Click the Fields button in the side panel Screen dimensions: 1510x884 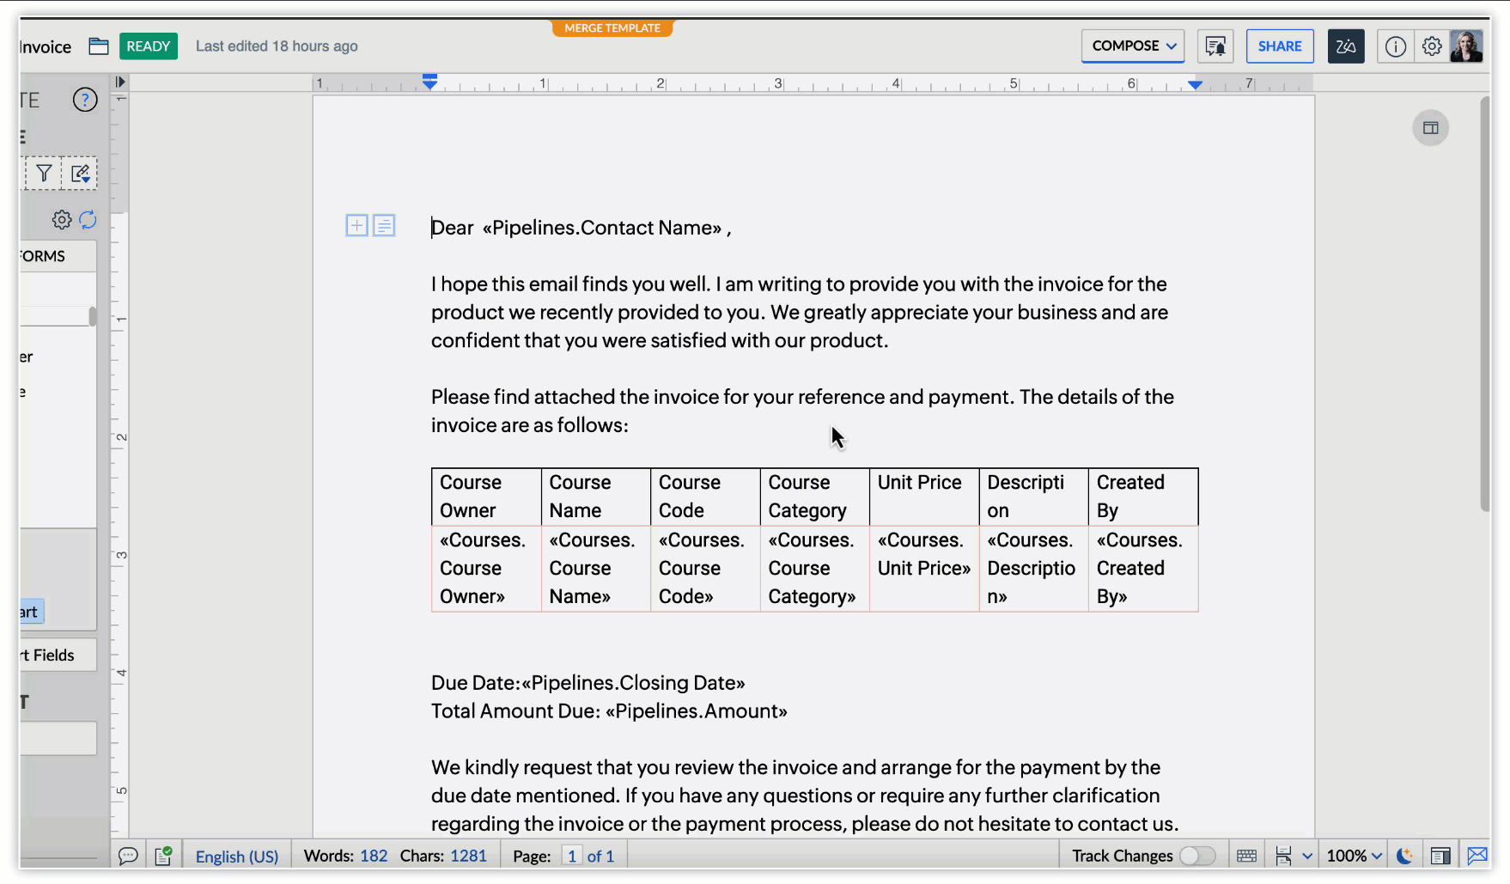(58, 655)
